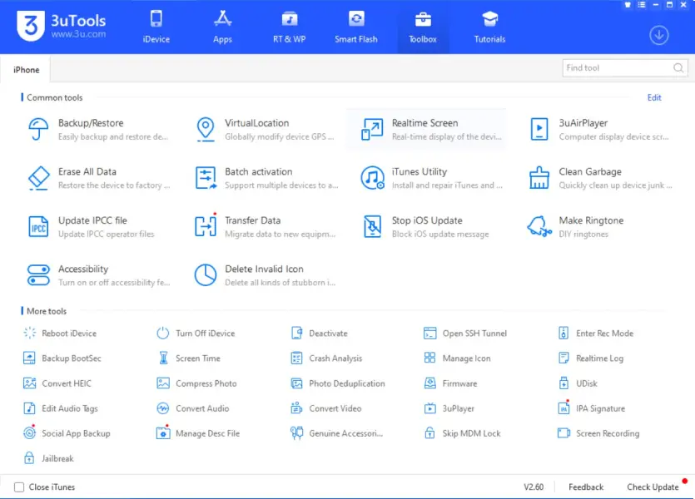The width and height of the screenshot is (695, 499).
Task: Open the Batch activation icon
Action: pos(206,178)
